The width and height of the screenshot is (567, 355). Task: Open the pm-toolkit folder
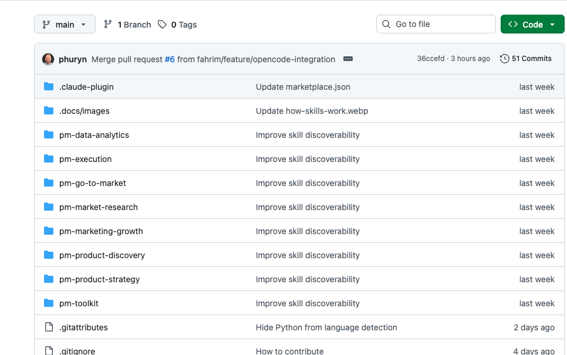coord(79,303)
